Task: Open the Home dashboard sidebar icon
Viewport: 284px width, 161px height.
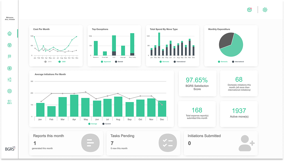Action: [x=9, y=33]
